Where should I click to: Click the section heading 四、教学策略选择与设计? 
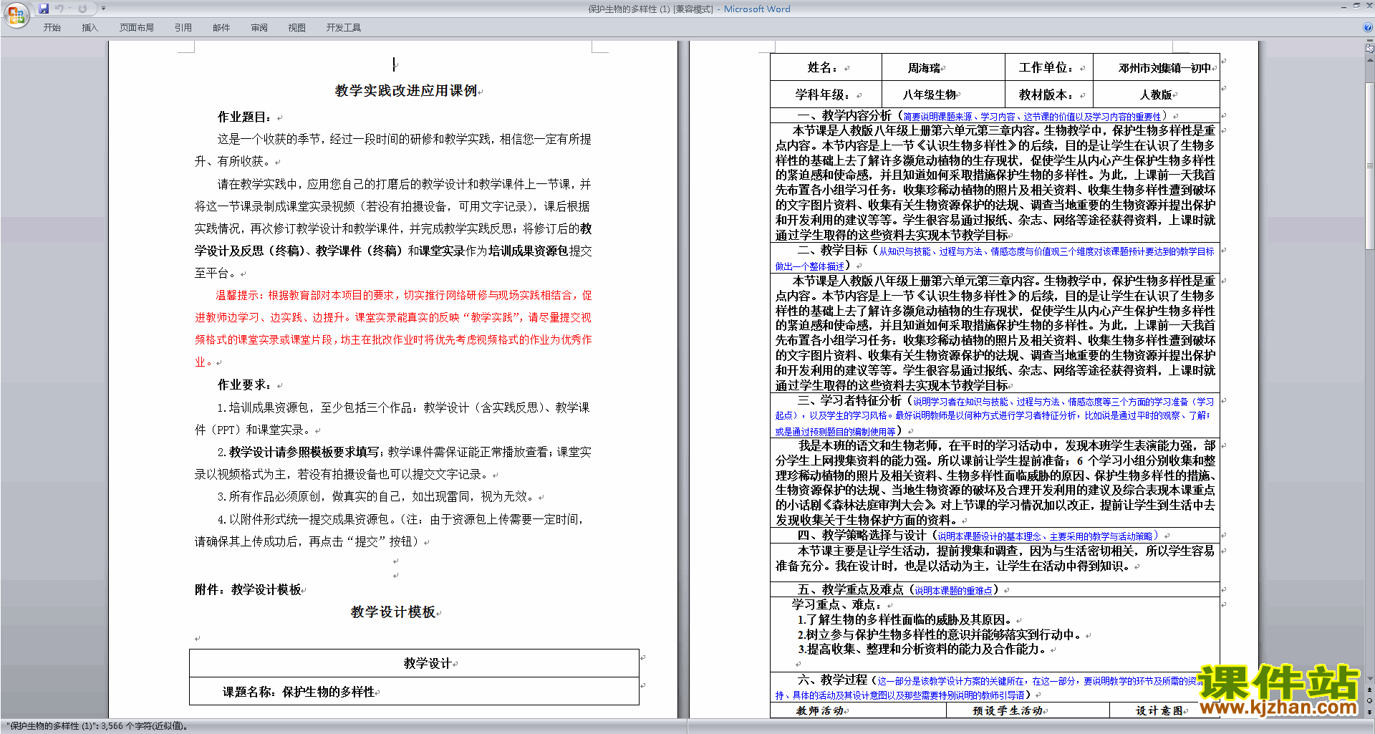pos(862,535)
